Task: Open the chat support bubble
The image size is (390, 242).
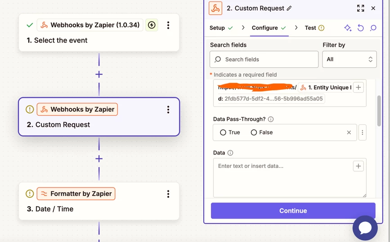Action: coord(365,228)
